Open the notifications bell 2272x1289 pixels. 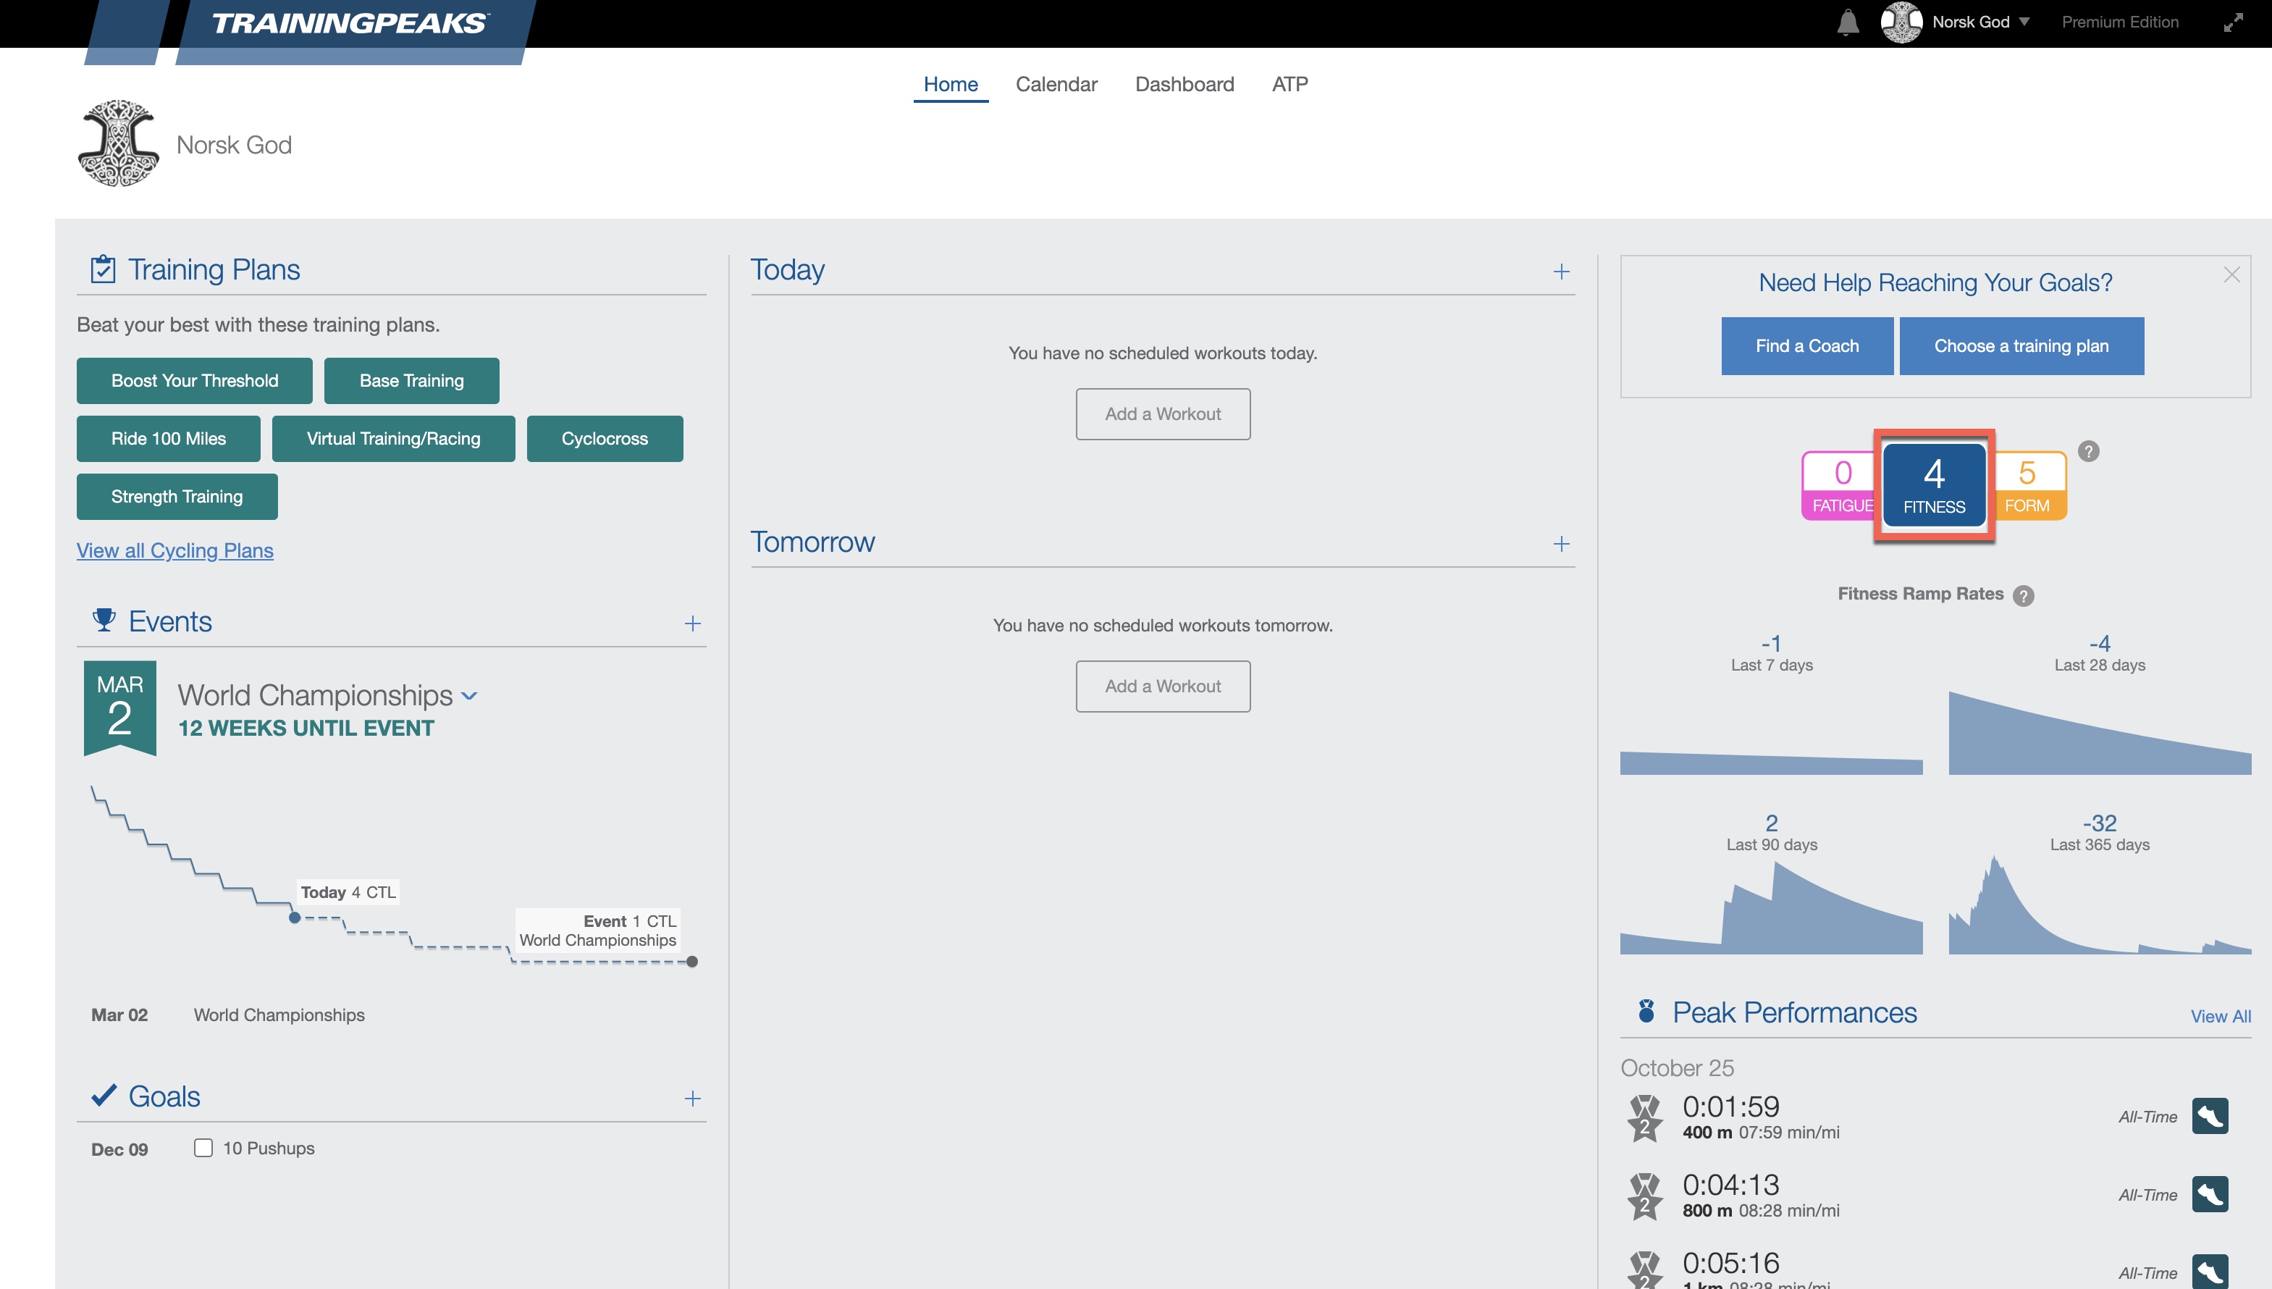click(x=1847, y=22)
